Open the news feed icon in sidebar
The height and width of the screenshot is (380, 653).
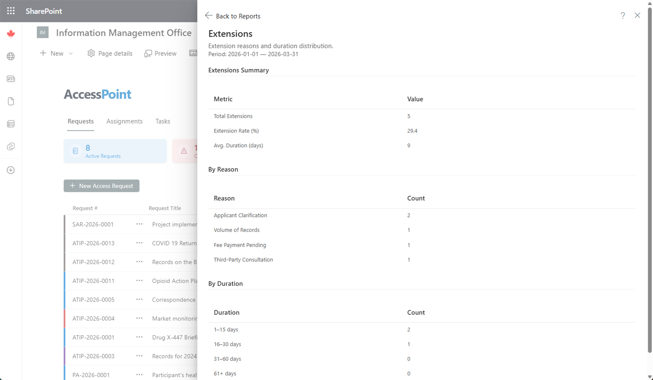(x=11, y=79)
